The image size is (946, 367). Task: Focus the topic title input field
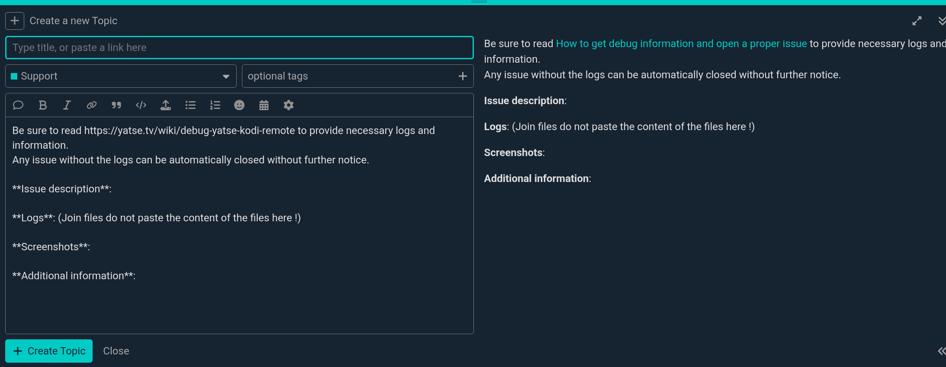239,48
